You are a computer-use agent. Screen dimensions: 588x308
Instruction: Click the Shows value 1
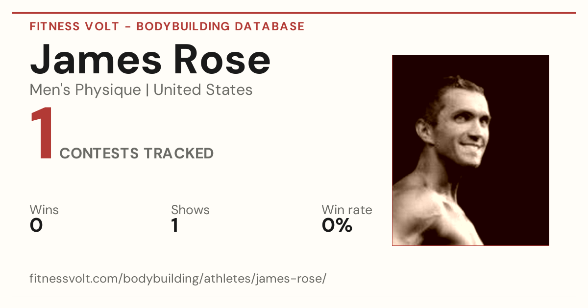coord(174,225)
